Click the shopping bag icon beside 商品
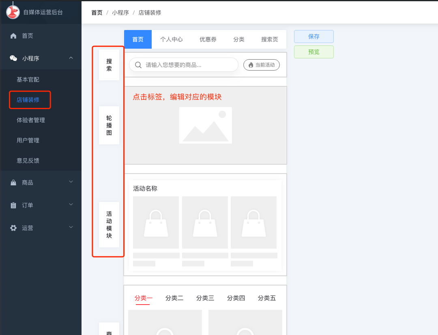Image resolution: width=438 pixels, height=335 pixels. (13, 183)
